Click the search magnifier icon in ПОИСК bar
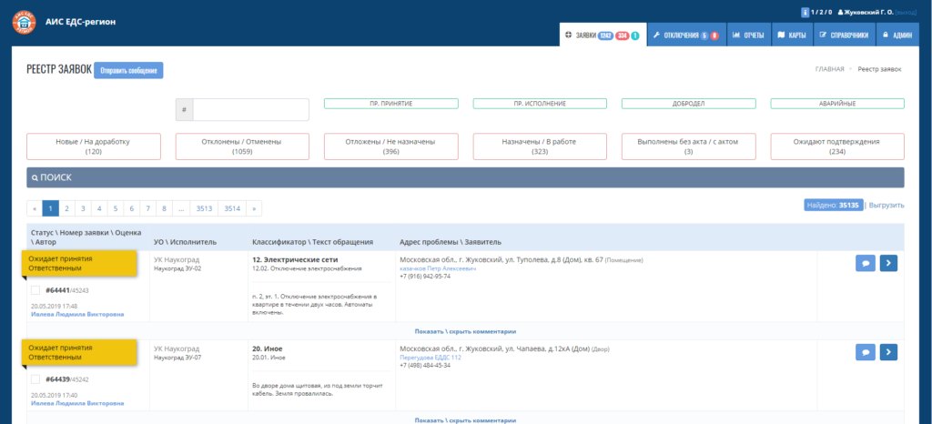The image size is (932, 424). click(x=35, y=177)
